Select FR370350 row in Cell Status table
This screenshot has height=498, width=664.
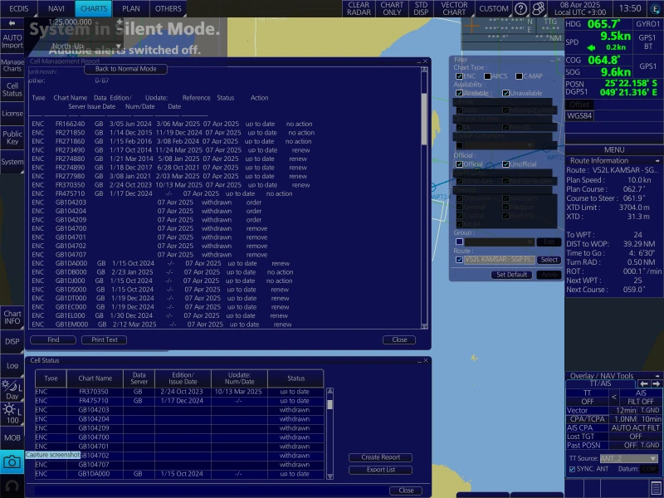[x=179, y=392]
